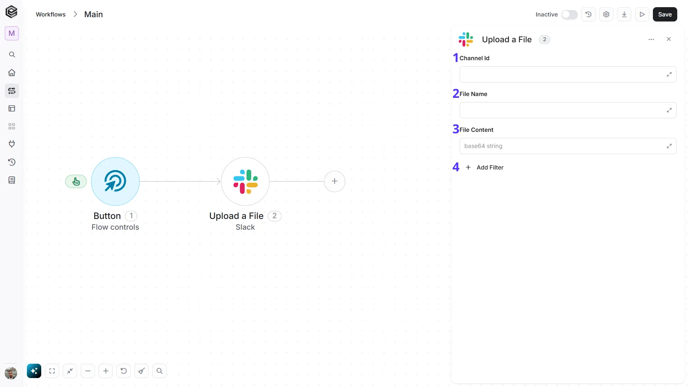This screenshot has width=688, height=387.
Task: Open the user avatar at sidebar bottom
Action: pyautogui.click(x=11, y=373)
